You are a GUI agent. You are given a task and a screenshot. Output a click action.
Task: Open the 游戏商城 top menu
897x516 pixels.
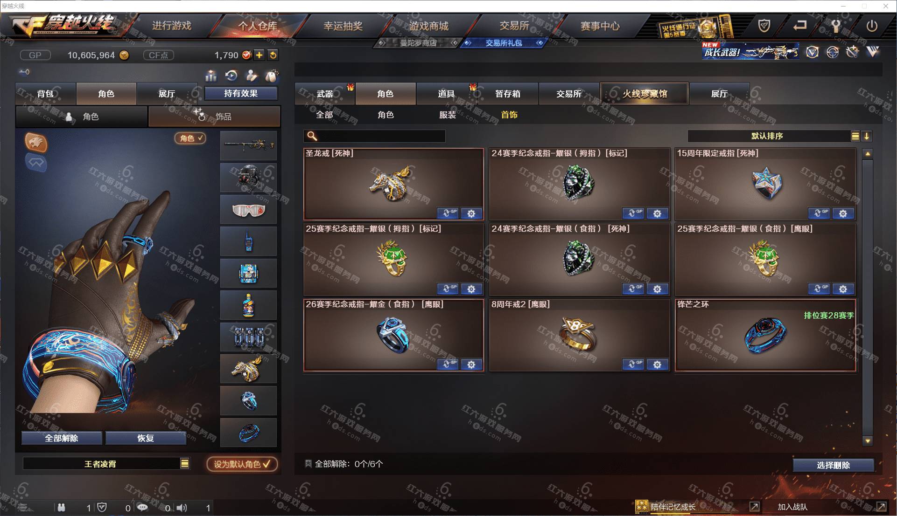coord(429,26)
